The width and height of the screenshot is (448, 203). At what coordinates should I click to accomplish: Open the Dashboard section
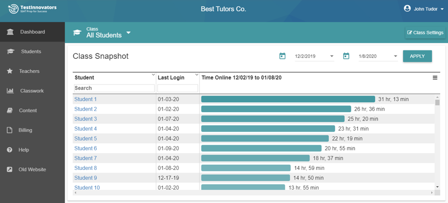pos(33,32)
